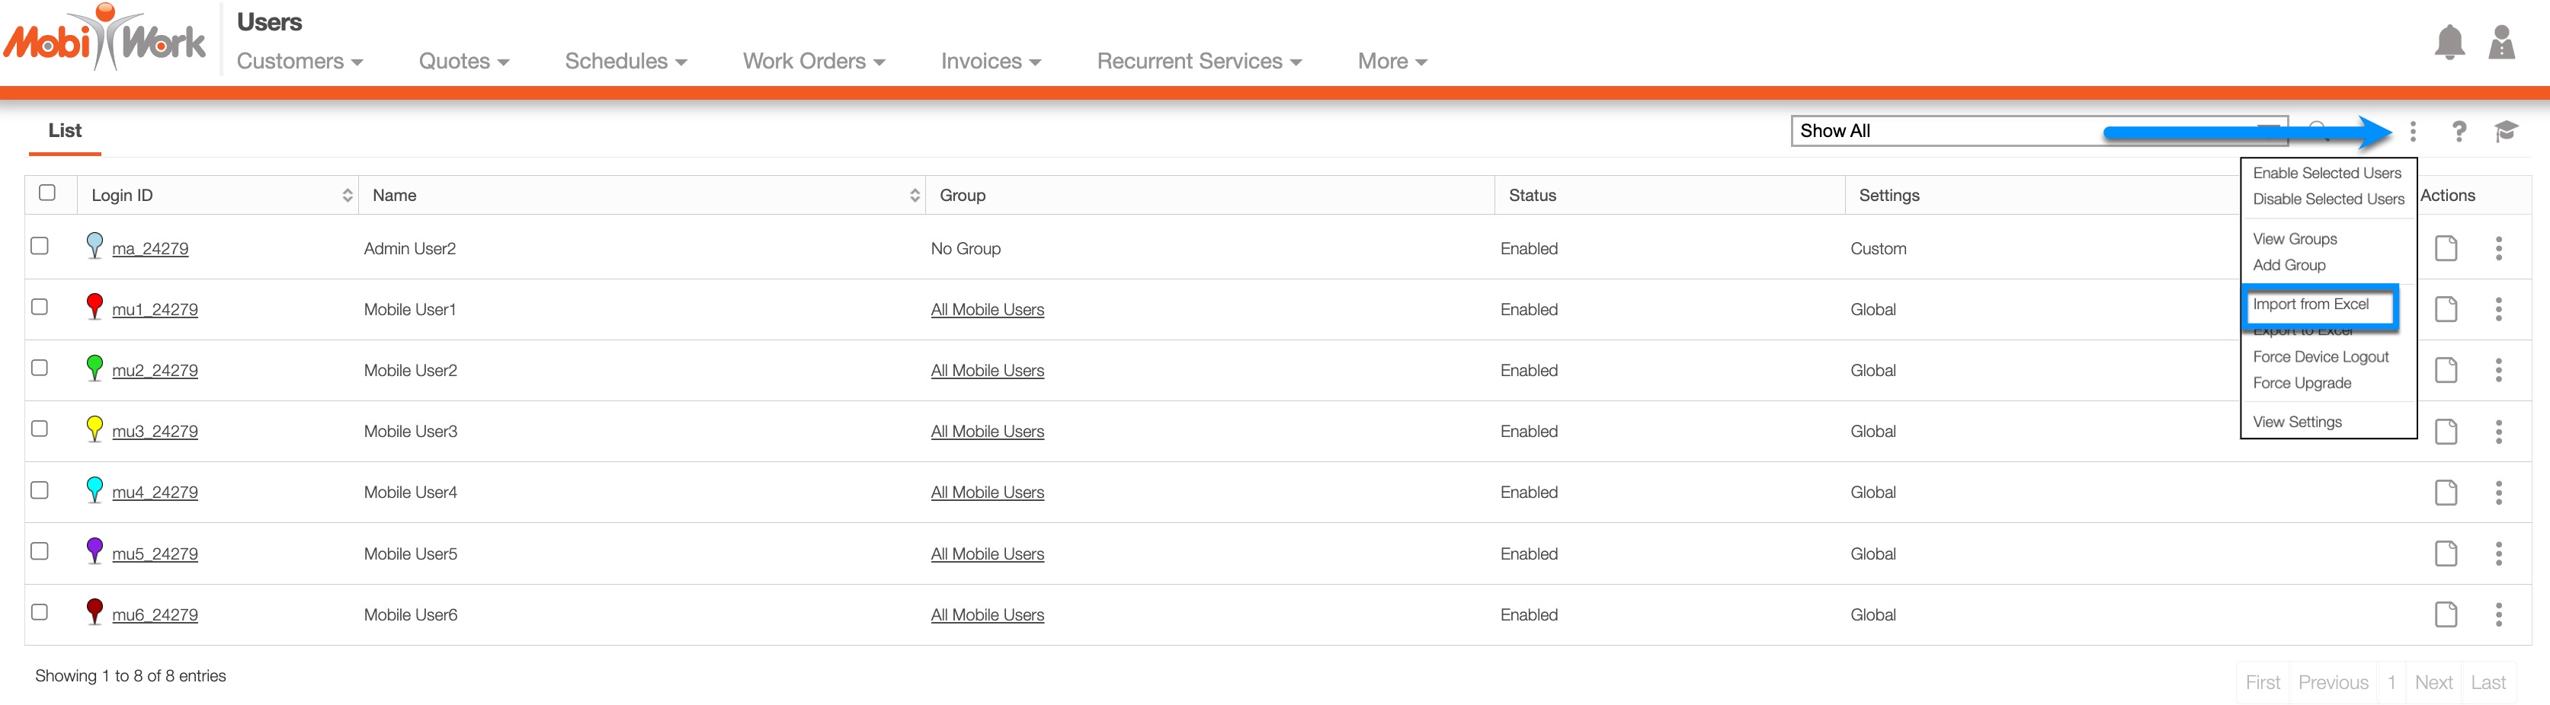Expand the Customers dropdown menu
This screenshot has width=2550, height=705.
tap(299, 62)
